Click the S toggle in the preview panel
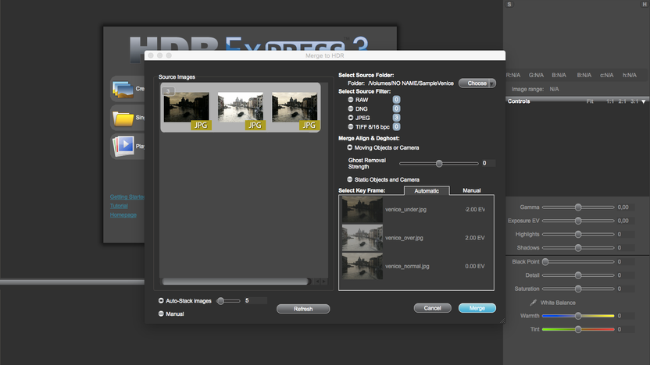 tap(509, 4)
